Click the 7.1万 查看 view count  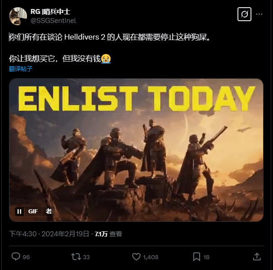(108, 234)
